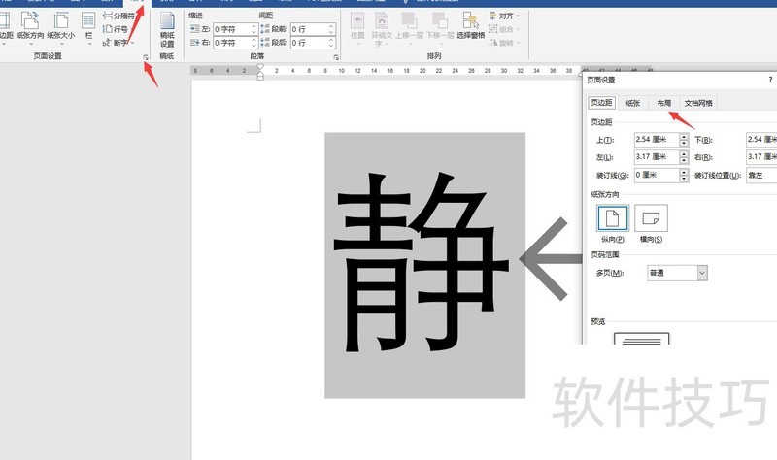Open the 文档网格 tab
The width and height of the screenshot is (777, 460).
click(698, 103)
